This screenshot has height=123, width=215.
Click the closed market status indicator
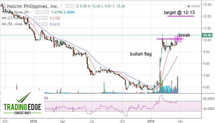pos(194,6)
